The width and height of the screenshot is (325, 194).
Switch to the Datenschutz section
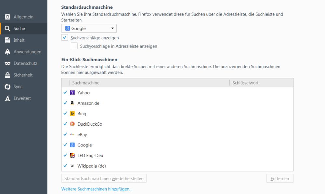[x=25, y=63]
